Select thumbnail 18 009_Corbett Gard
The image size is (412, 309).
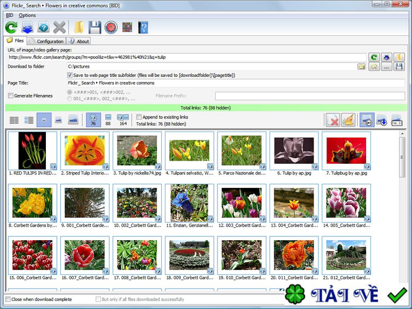[190, 255]
